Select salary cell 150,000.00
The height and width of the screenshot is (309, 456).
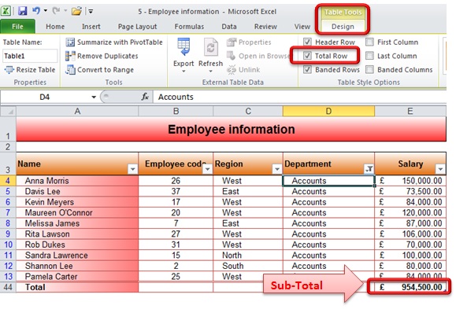[x=410, y=181]
